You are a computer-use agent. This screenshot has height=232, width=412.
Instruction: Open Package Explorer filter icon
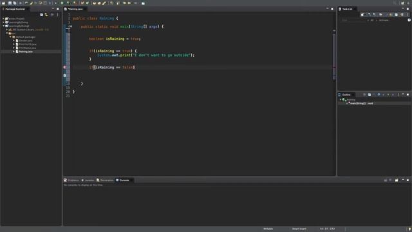(x=52, y=15)
